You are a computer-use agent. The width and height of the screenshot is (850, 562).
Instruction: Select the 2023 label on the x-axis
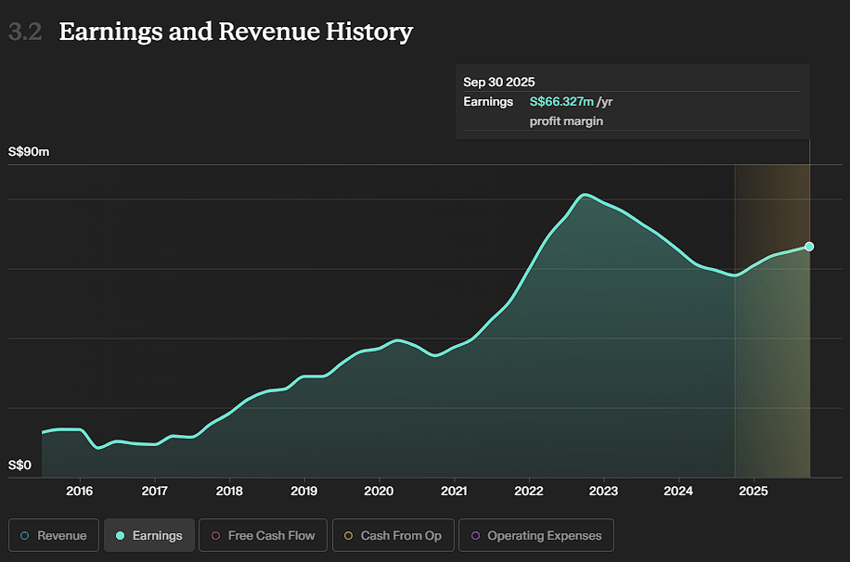[x=603, y=490]
